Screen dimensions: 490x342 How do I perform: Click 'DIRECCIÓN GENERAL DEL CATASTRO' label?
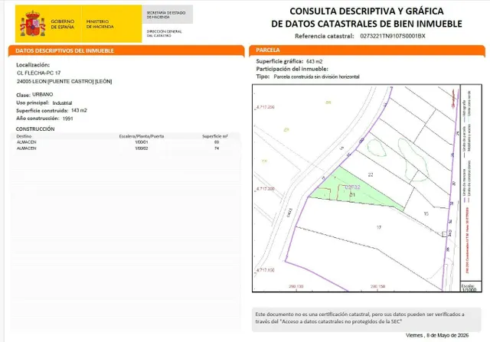coord(164,34)
